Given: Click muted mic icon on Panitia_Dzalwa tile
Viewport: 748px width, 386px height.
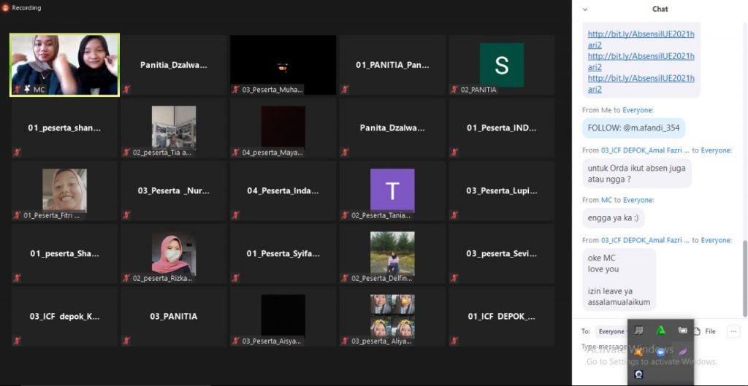Looking at the screenshot, I should point(126,89).
